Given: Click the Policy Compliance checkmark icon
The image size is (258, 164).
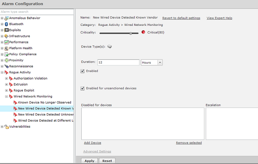Looking at the screenshot, I should [x=6, y=54].
